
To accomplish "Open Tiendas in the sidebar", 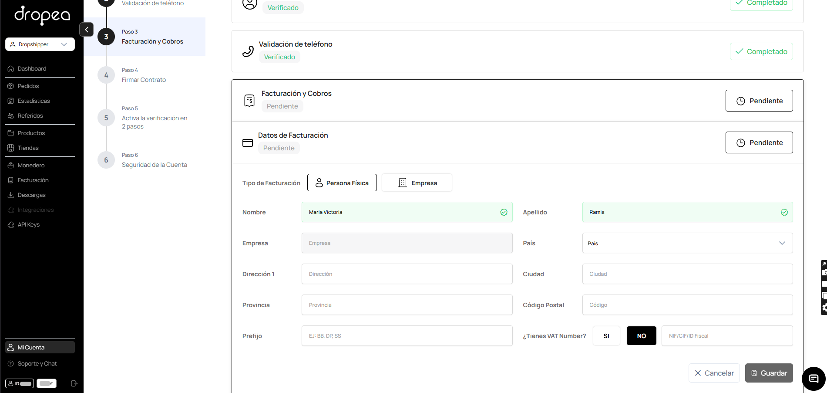I will pyautogui.click(x=28, y=148).
